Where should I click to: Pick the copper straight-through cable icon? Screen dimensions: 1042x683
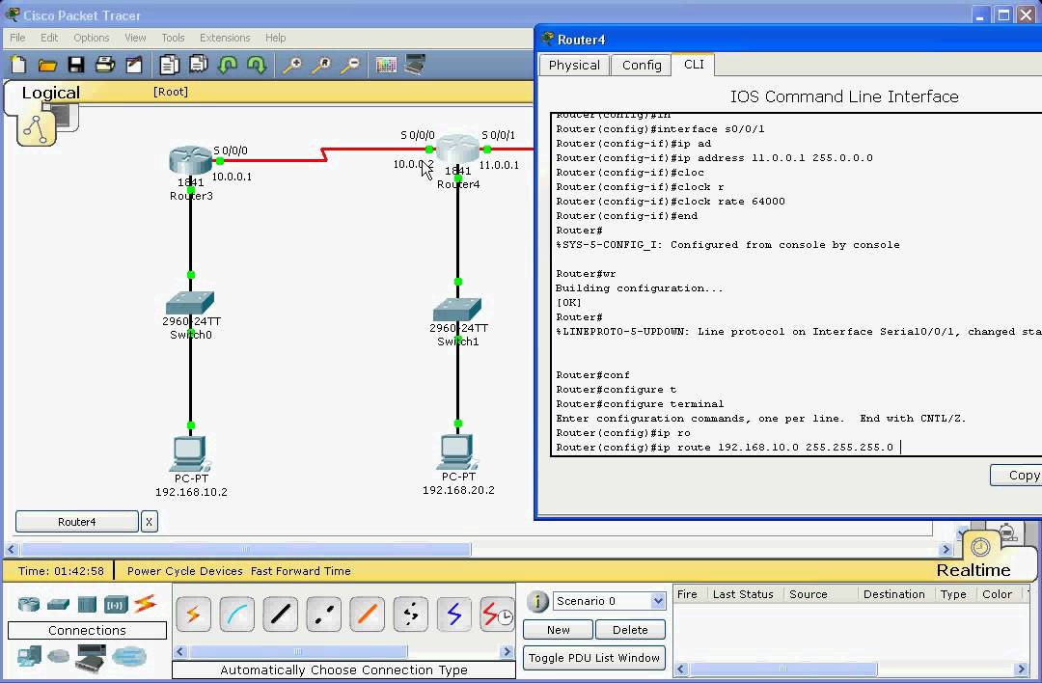click(x=281, y=614)
